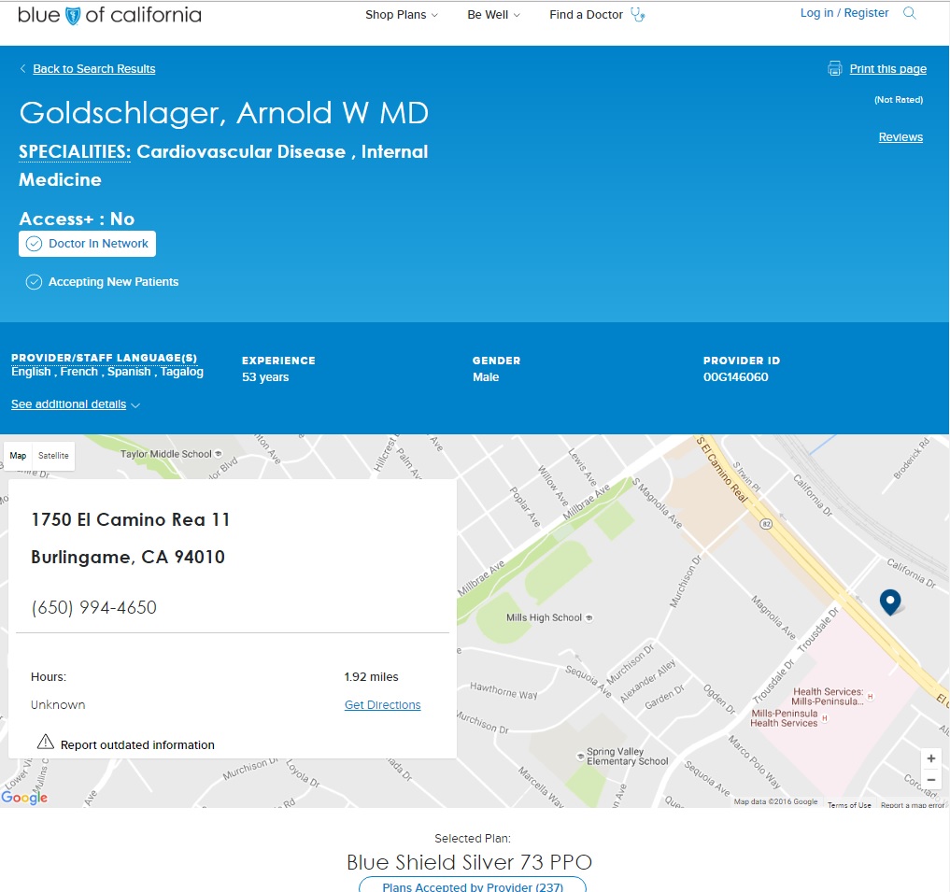Click Spring Valley Elementary School label

pos(627,757)
